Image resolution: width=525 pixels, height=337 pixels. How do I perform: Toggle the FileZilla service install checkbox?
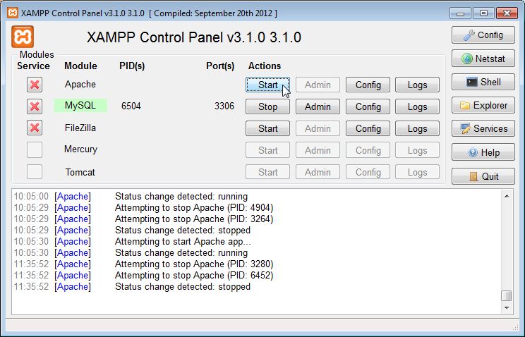coord(35,128)
